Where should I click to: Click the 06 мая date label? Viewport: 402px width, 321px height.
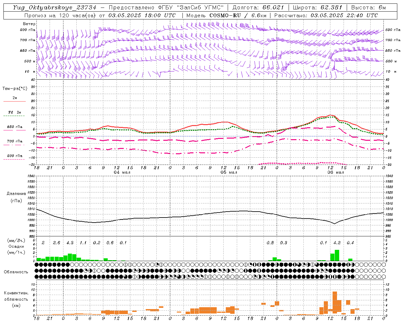[x=335, y=172]
